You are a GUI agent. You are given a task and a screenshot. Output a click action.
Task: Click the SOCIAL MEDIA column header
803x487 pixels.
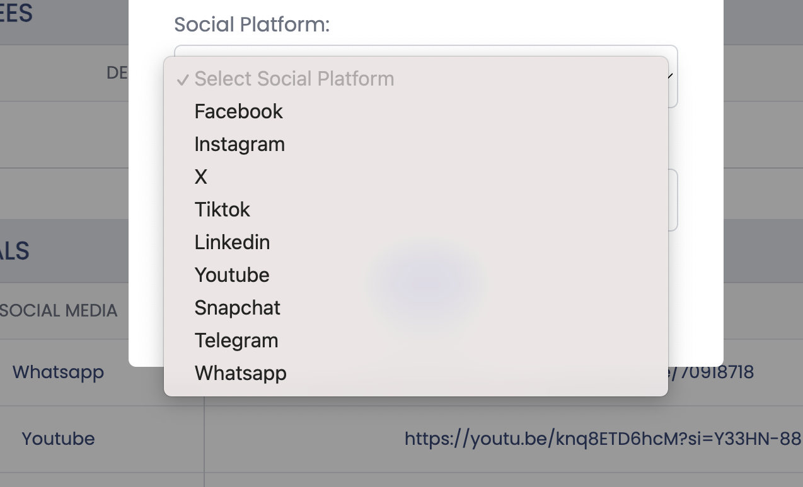tap(59, 310)
